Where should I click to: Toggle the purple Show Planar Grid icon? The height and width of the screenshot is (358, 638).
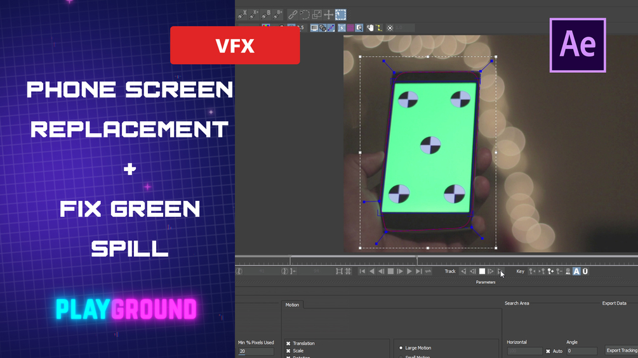point(350,28)
